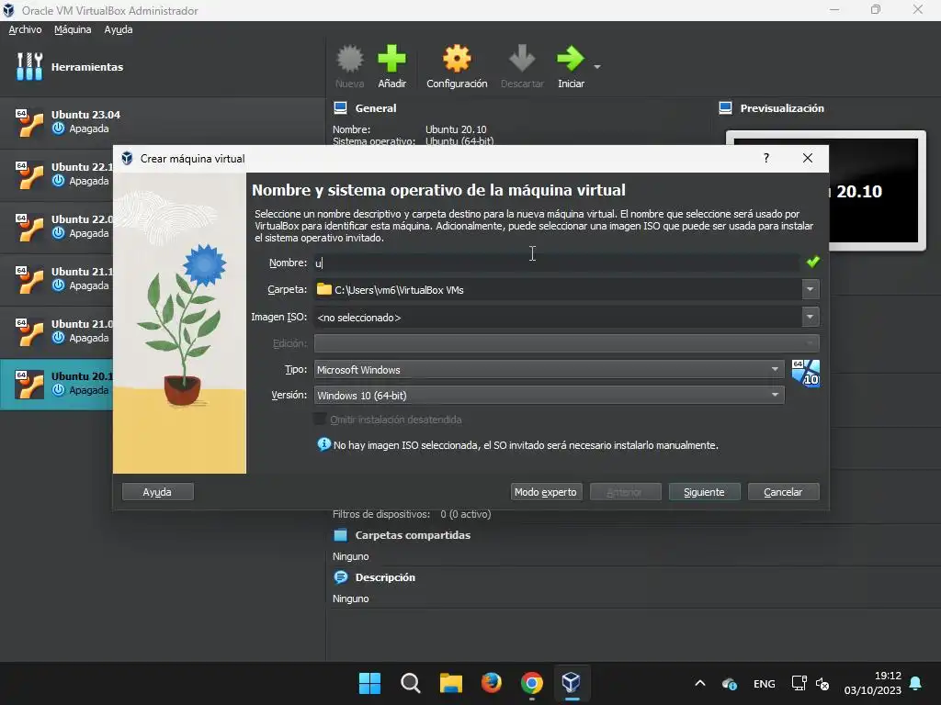Click the Previsualización section icon

pyautogui.click(x=725, y=108)
